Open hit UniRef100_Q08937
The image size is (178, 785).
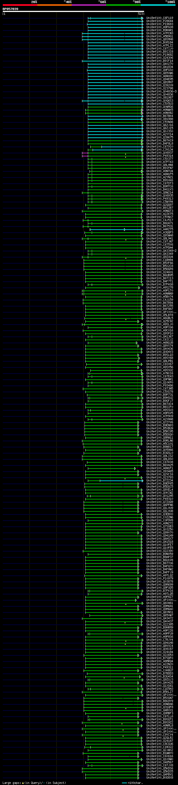point(159,153)
